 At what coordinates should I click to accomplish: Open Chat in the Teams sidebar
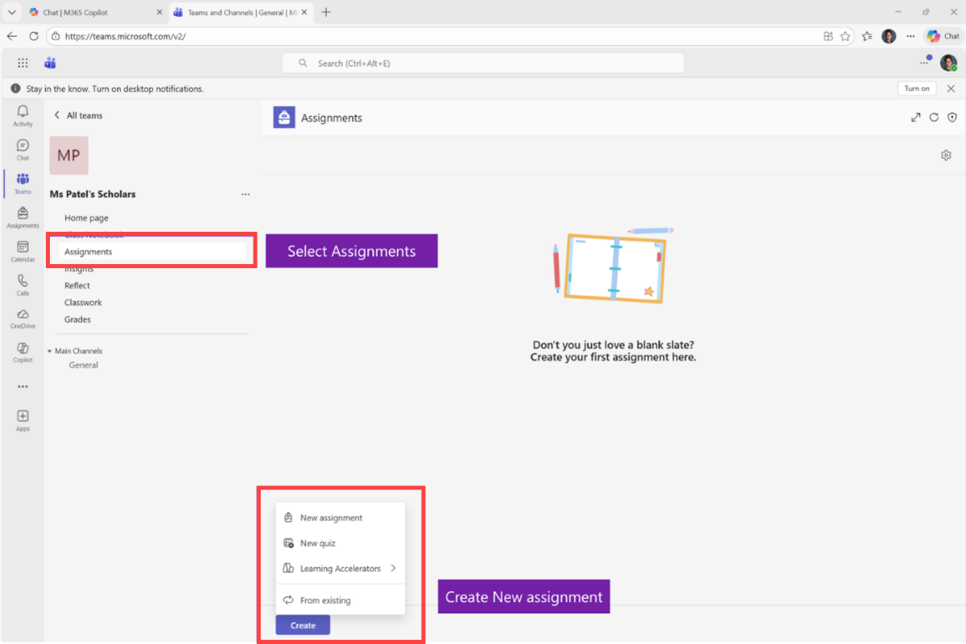pos(23,150)
